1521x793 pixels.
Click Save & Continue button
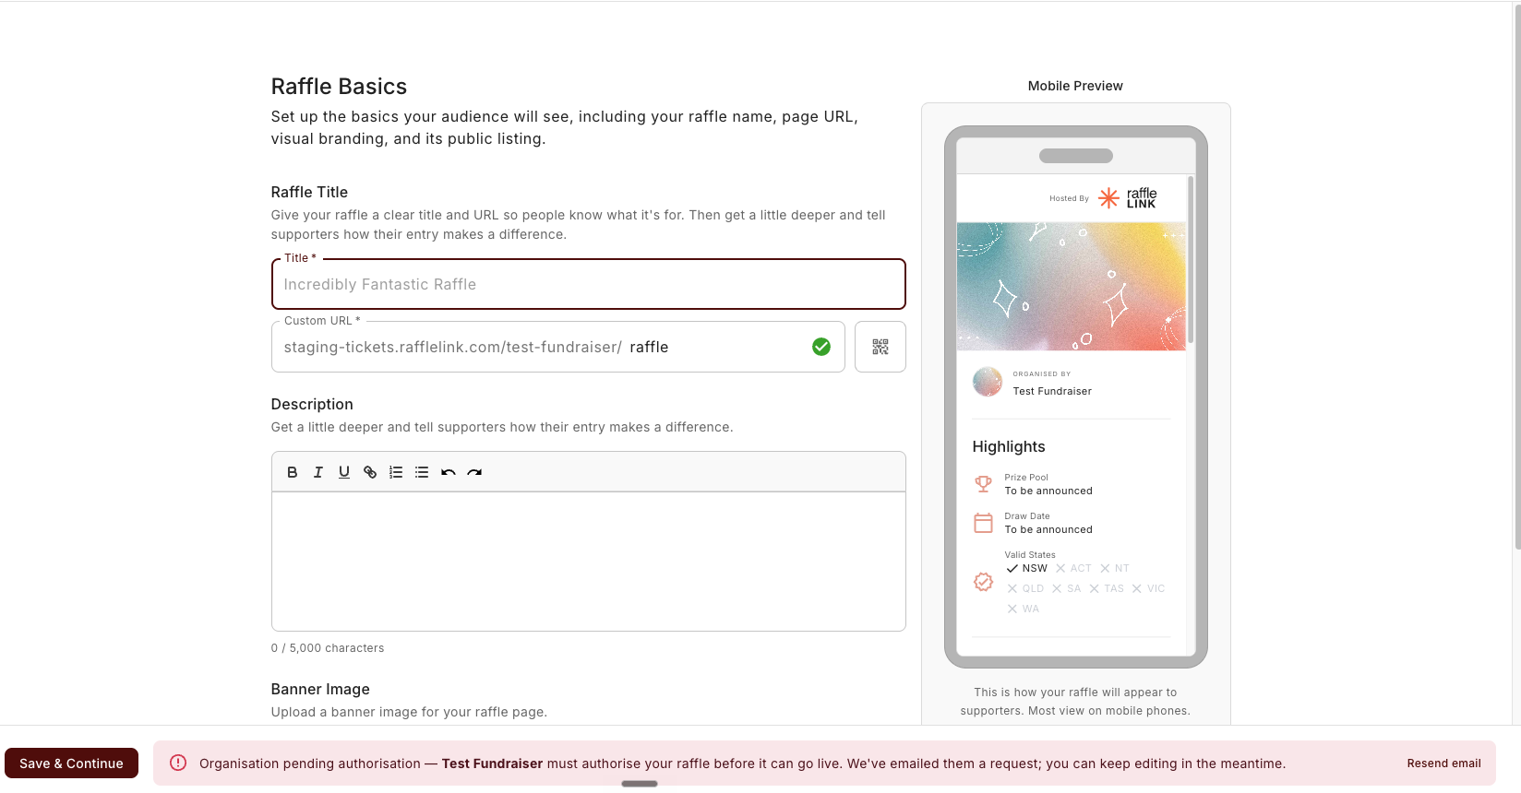click(71, 763)
